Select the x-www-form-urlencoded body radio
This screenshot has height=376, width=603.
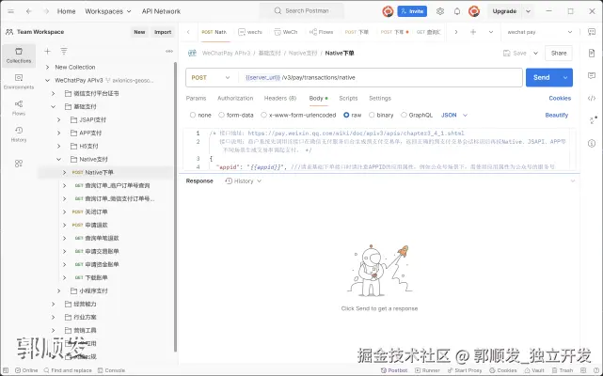[x=263, y=115]
